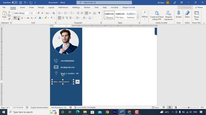Increase font size with the grow button
206x115 pixels.
point(39,13)
